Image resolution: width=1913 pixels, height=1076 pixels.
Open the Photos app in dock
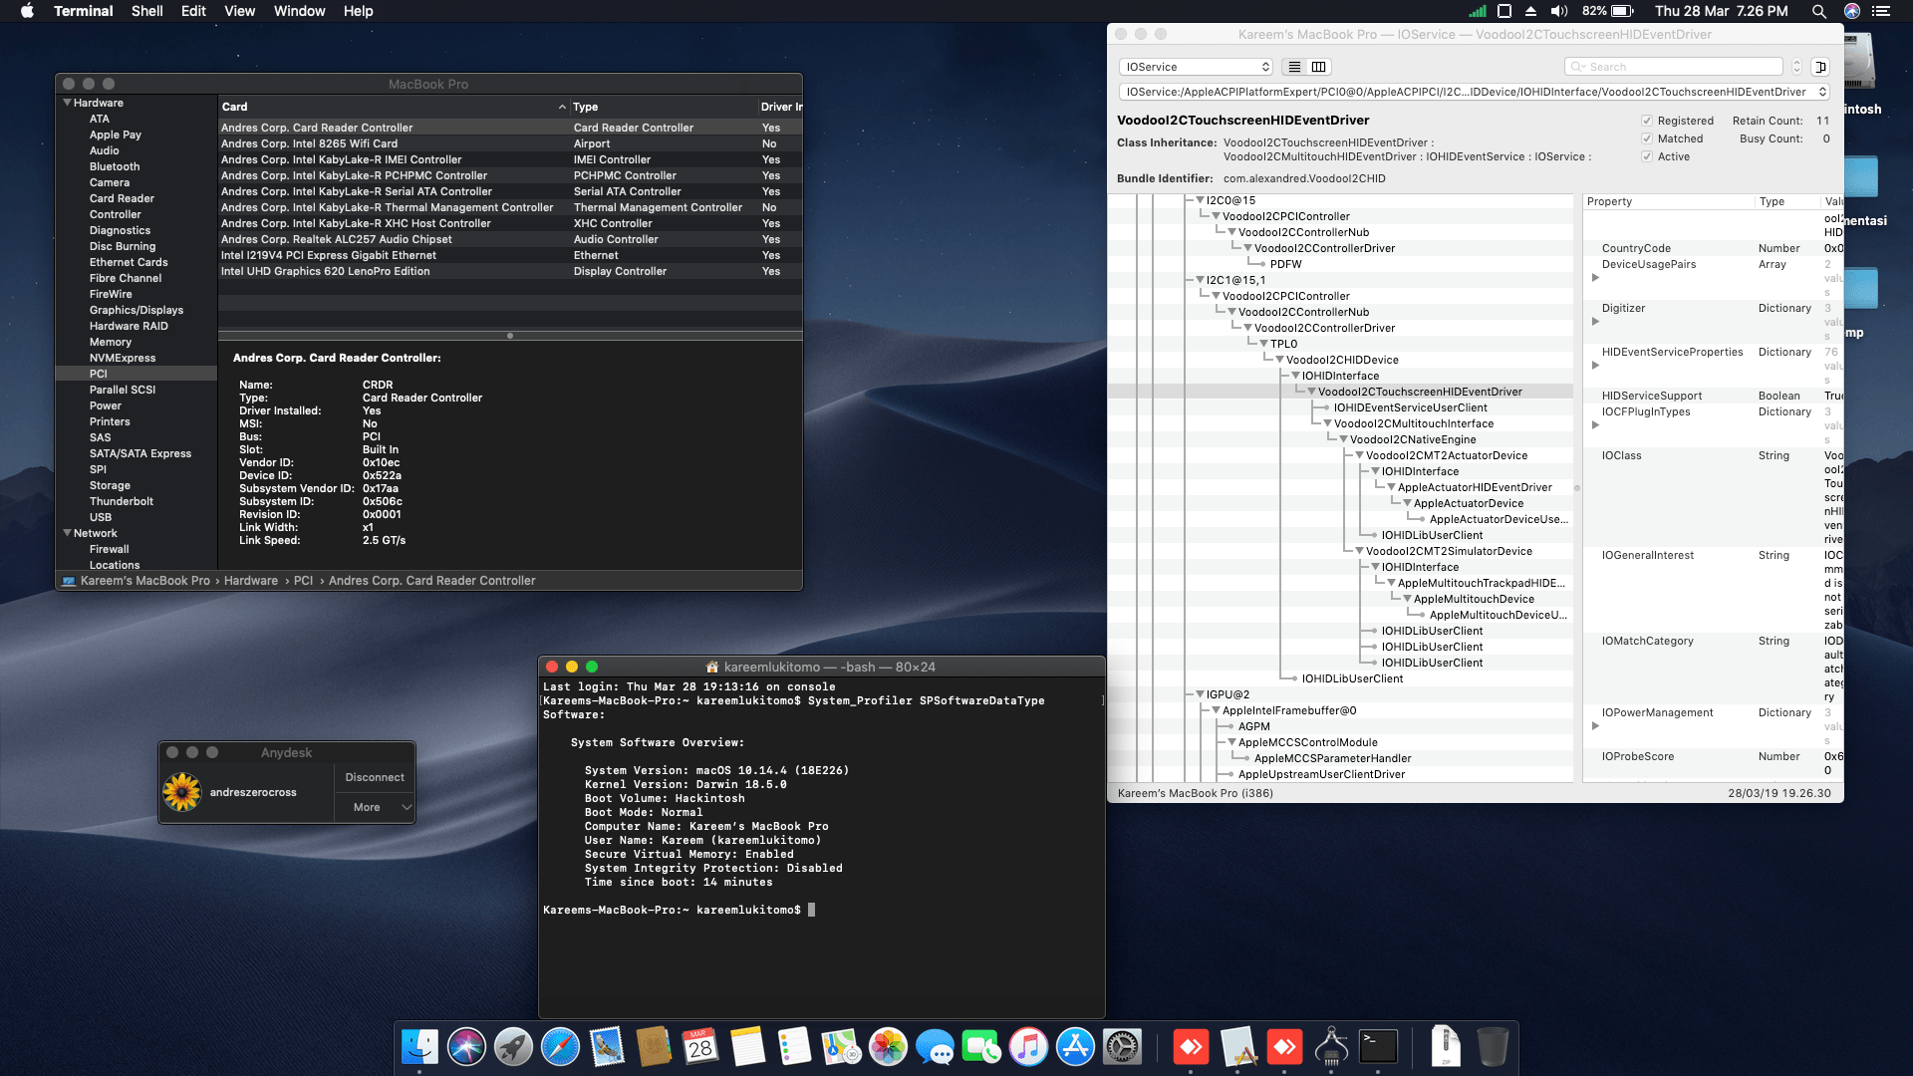(x=888, y=1047)
